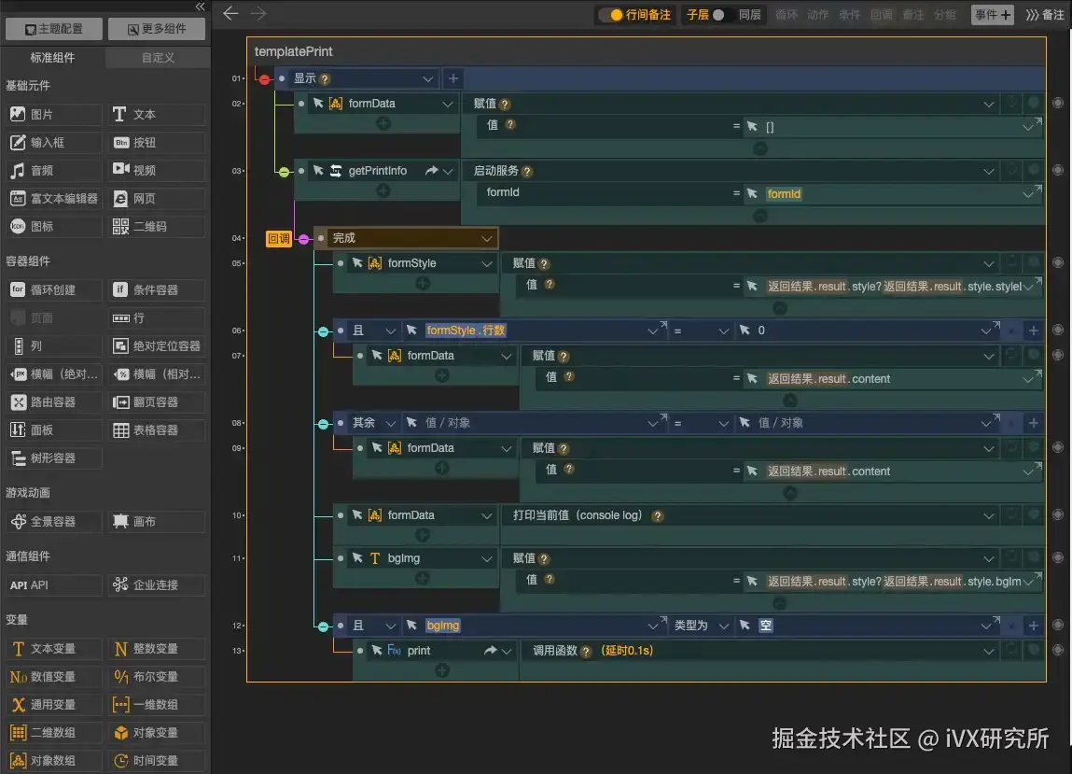Create a 文本变量 text variable
Image resolution: width=1072 pixels, height=774 pixels.
(x=54, y=649)
